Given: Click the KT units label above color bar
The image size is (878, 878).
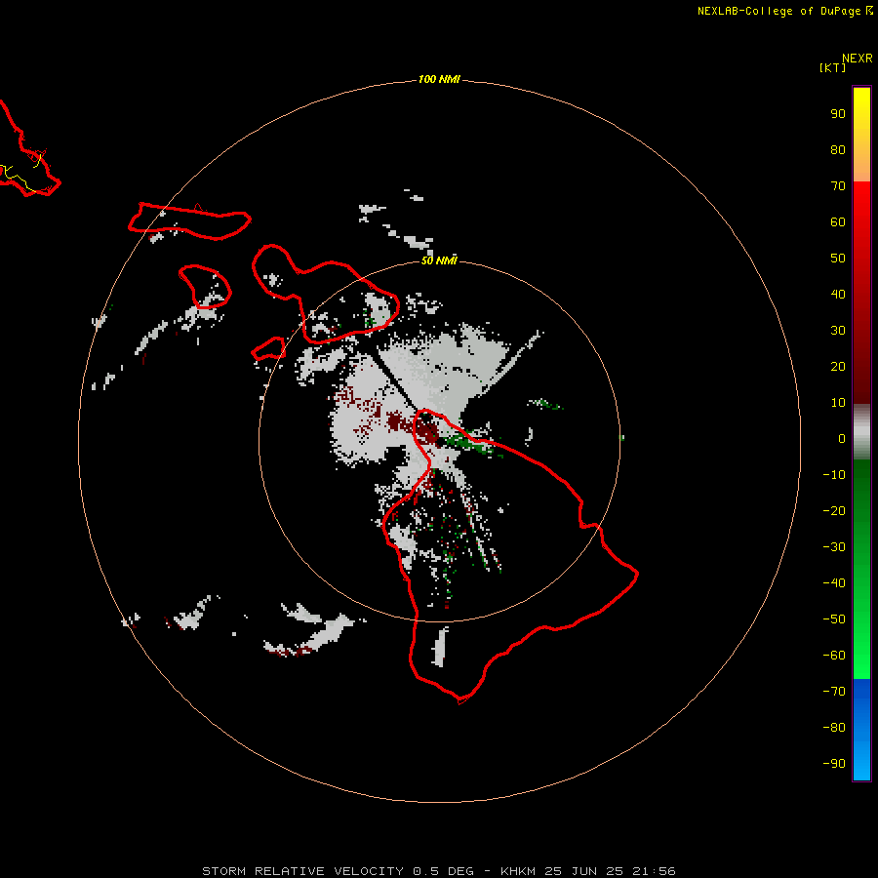Looking at the screenshot, I should (832, 67).
